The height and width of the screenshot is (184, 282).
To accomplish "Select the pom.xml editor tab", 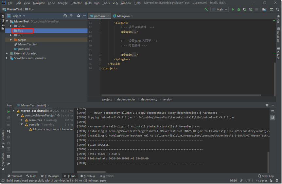I will (99, 16).
